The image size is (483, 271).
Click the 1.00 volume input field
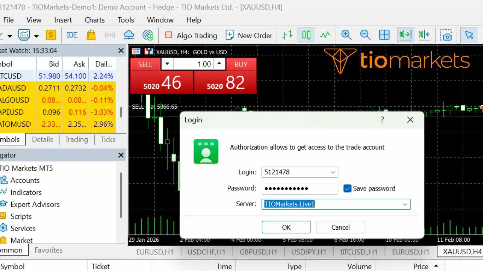point(193,64)
